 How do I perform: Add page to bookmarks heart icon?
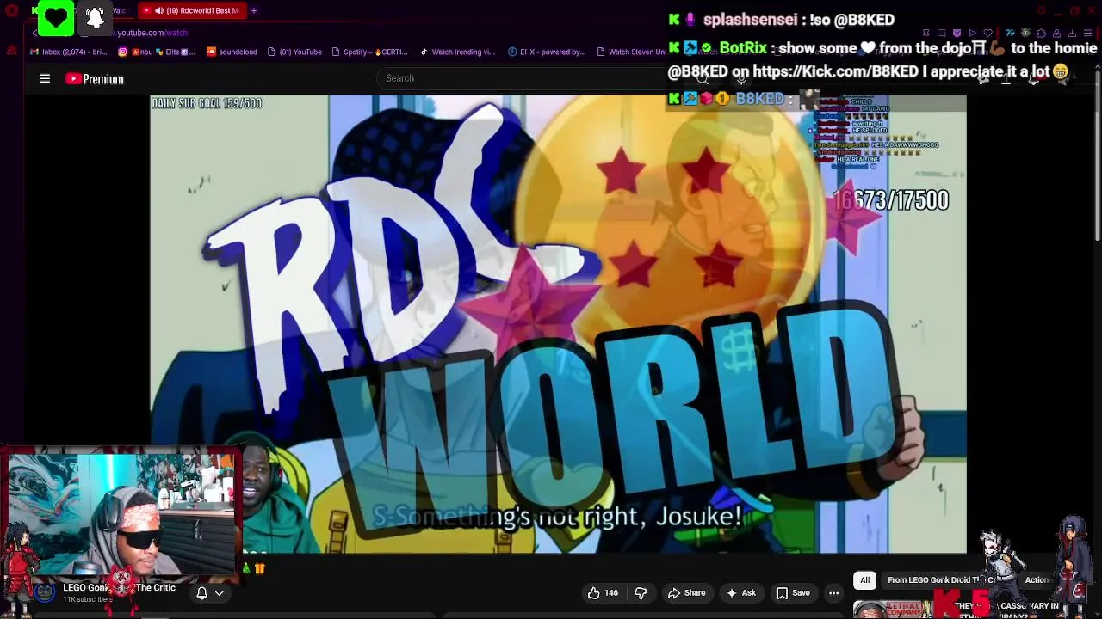tap(987, 33)
